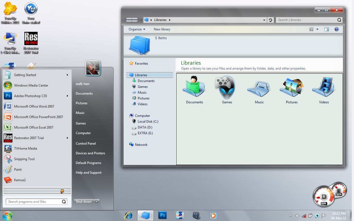Open TVHome Media from Start menu

click(37, 148)
